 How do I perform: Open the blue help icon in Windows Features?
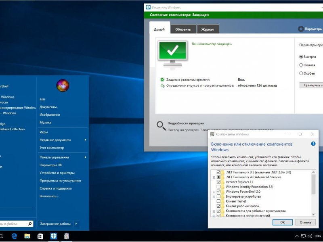click(313, 144)
